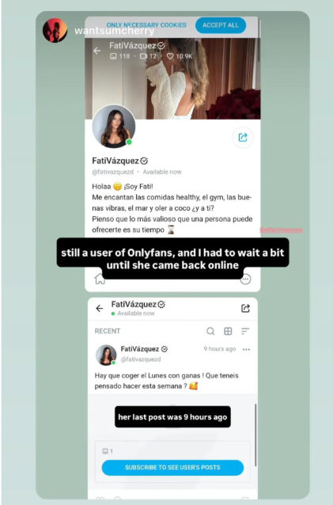Image resolution: width=333 pixels, height=505 pixels.
Task: Click Accept All cookies button
Action: coord(221,25)
